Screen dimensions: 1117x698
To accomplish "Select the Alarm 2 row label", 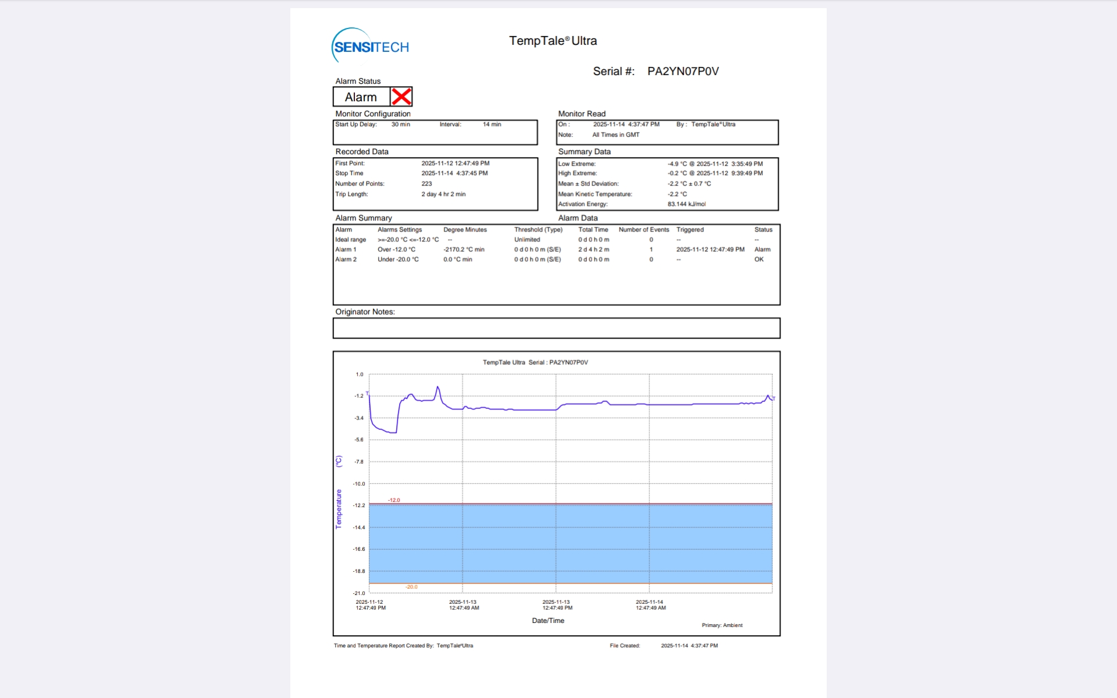I will (346, 259).
